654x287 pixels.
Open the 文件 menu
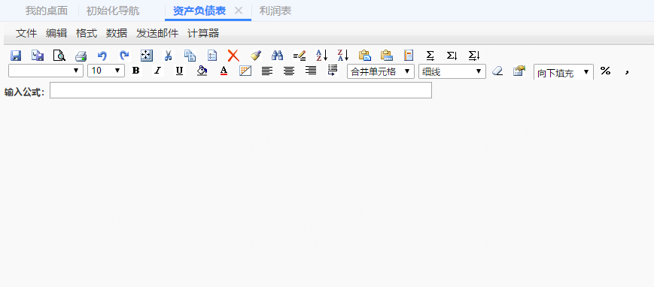pos(26,33)
